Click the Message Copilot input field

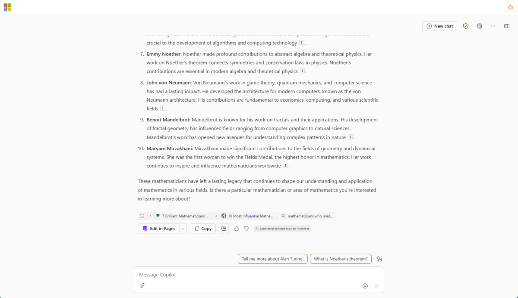(250, 275)
